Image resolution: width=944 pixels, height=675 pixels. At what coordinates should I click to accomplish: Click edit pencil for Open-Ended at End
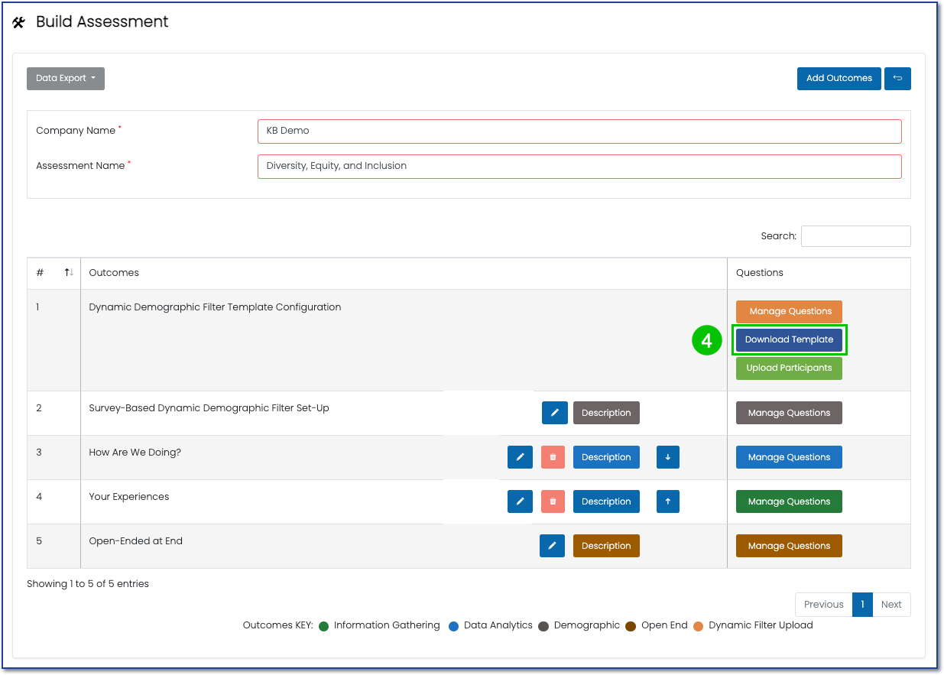(x=552, y=546)
